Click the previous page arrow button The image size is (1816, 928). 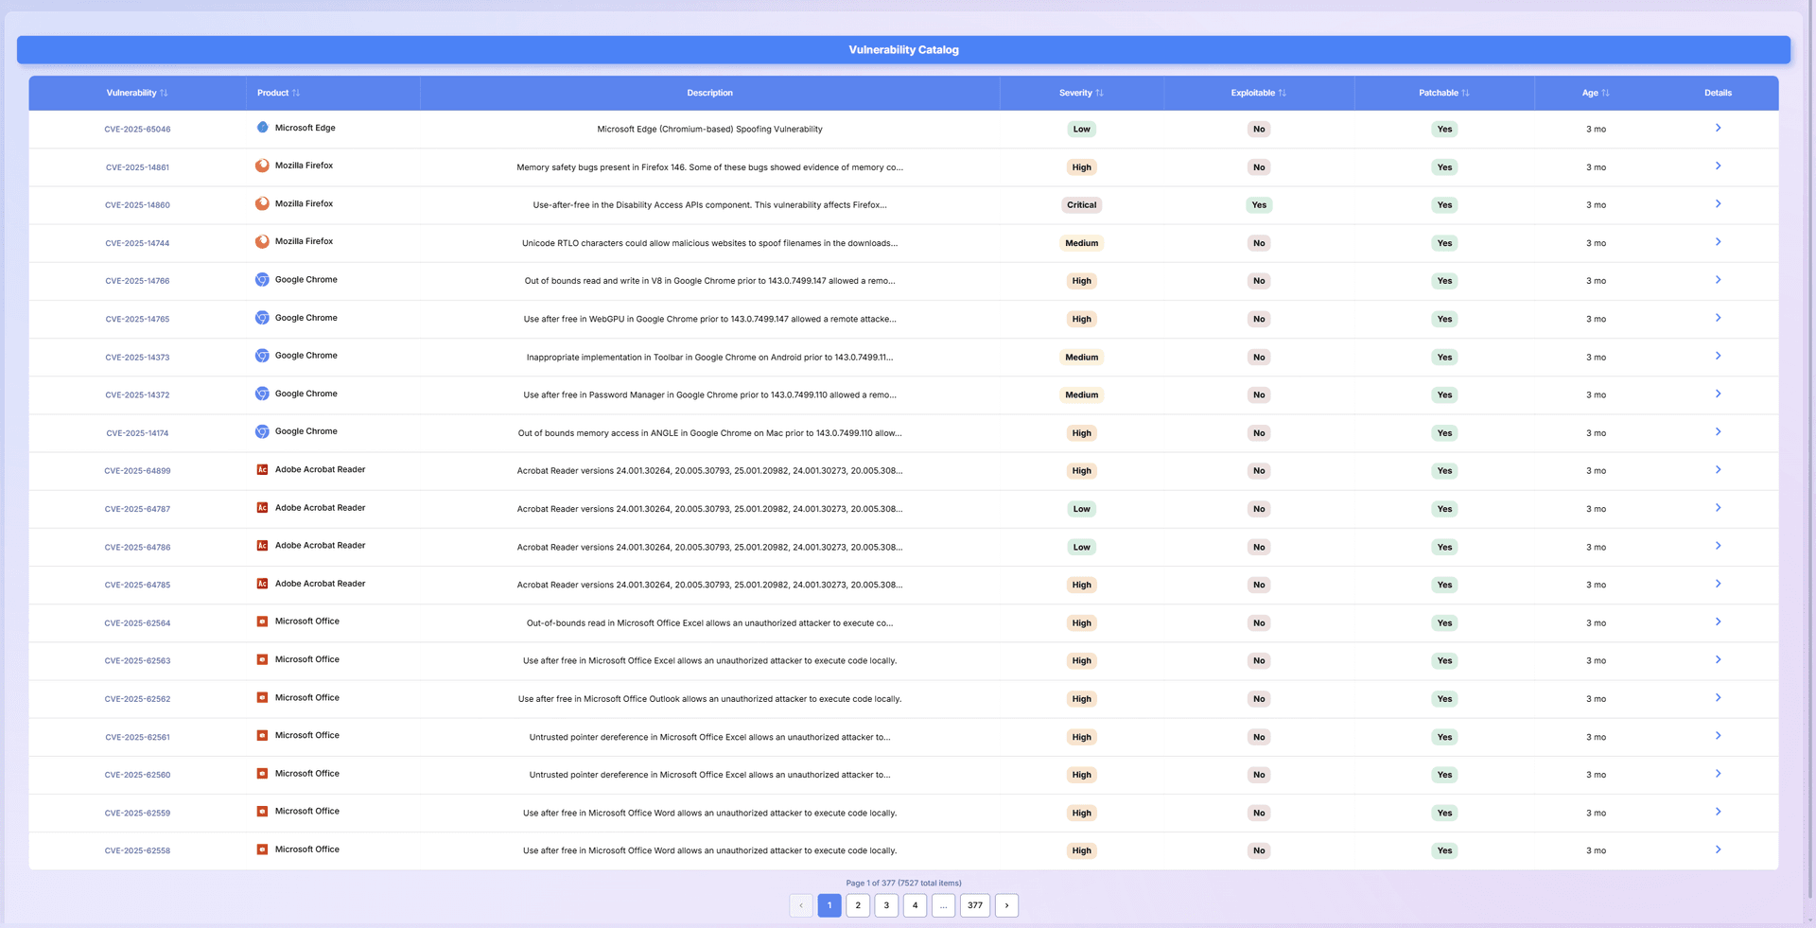(801, 905)
